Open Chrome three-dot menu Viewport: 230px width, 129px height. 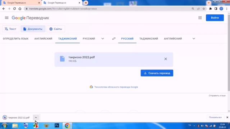tap(227, 9)
